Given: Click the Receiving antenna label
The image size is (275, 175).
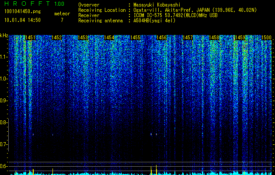Looking at the screenshot, I should tap(101, 21).
